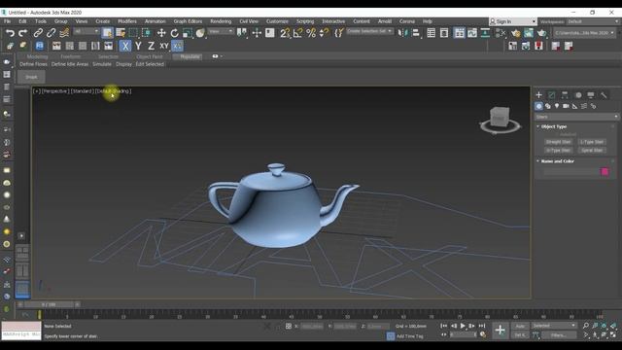Activate the Select and Link tool

(x=38, y=33)
